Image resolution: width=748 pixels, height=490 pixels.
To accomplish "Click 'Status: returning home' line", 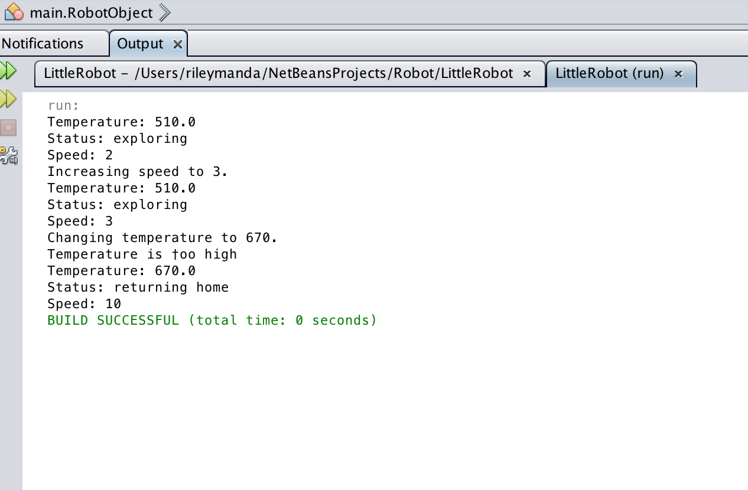I will (x=138, y=288).
